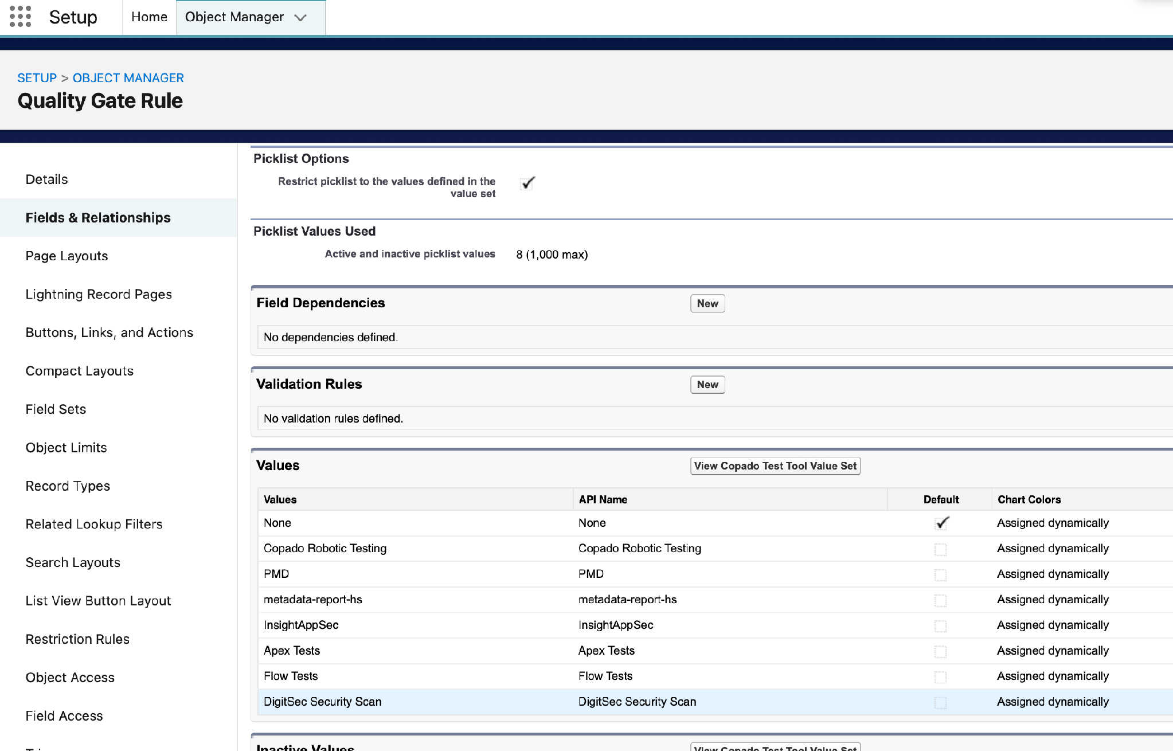Open Details in the sidebar
Image resolution: width=1173 pixels, height=751 pixels.
point(46,179)
